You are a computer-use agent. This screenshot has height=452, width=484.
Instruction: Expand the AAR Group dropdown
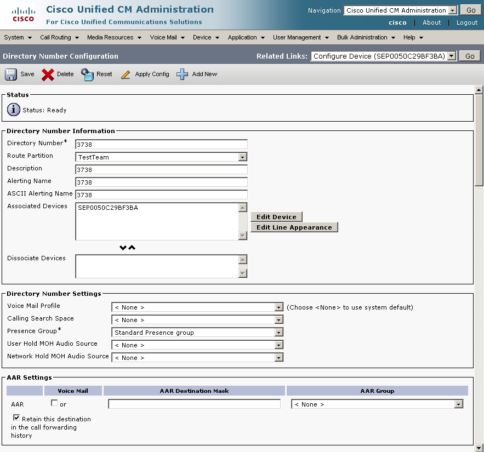point(459,404)
